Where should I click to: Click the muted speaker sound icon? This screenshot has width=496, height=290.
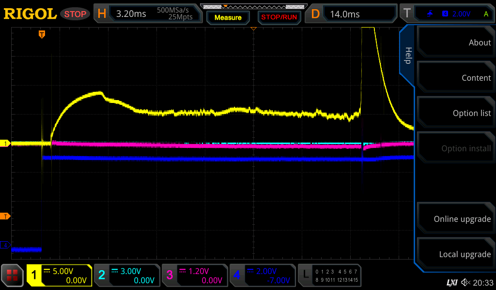[x=465, y=282]
